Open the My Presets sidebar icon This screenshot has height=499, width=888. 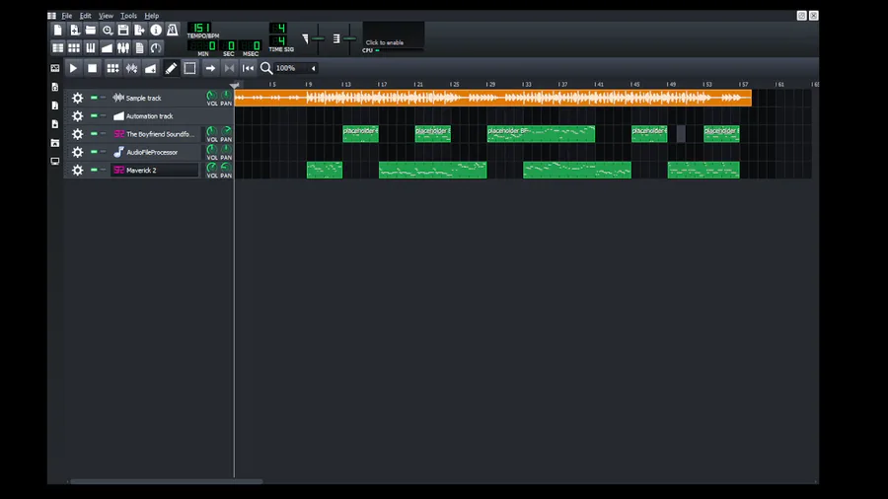pos(55,124)
